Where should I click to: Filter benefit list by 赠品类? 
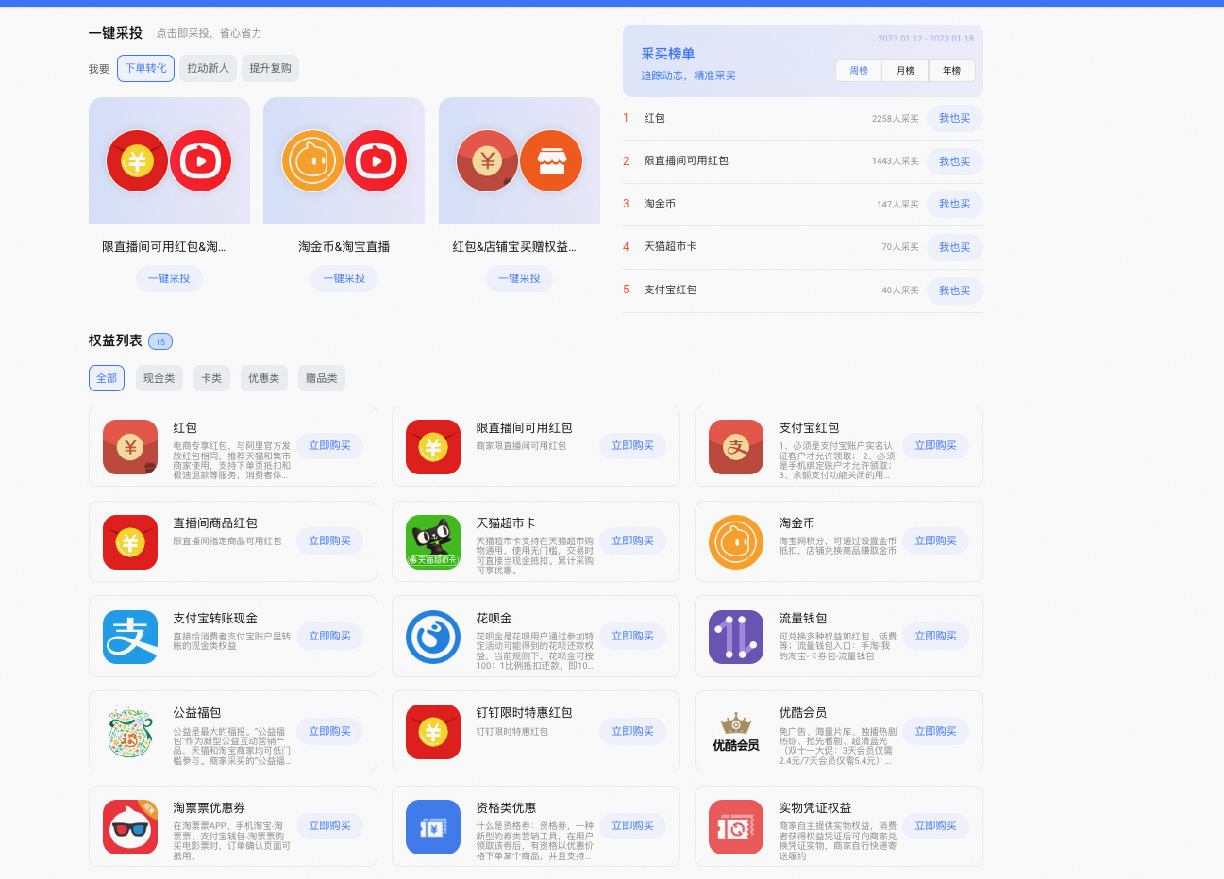[x=322, y=378]
